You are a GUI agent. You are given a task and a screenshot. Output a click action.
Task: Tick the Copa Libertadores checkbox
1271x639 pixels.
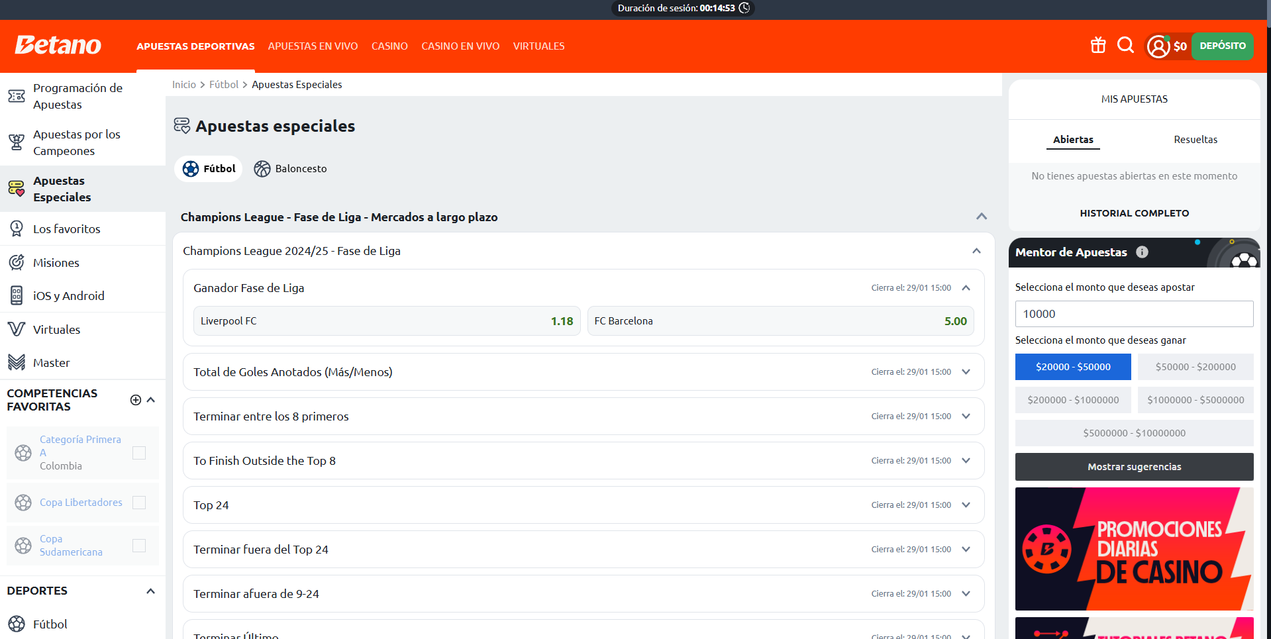click(139, 503)
